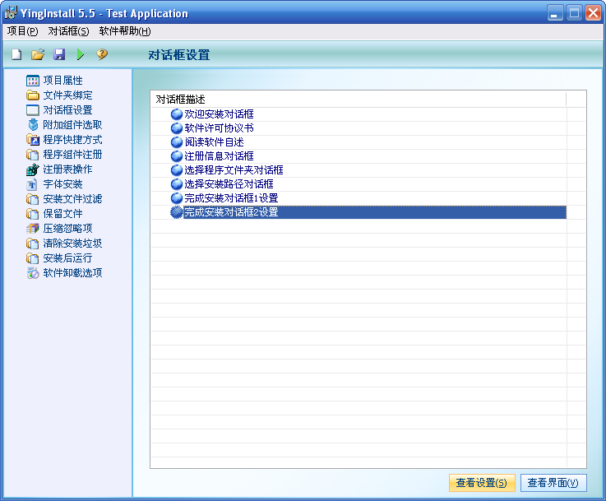606x501 pixels.
Task: Click the 对话框设置 sidebar icon
Action: (x=33, y=110)
